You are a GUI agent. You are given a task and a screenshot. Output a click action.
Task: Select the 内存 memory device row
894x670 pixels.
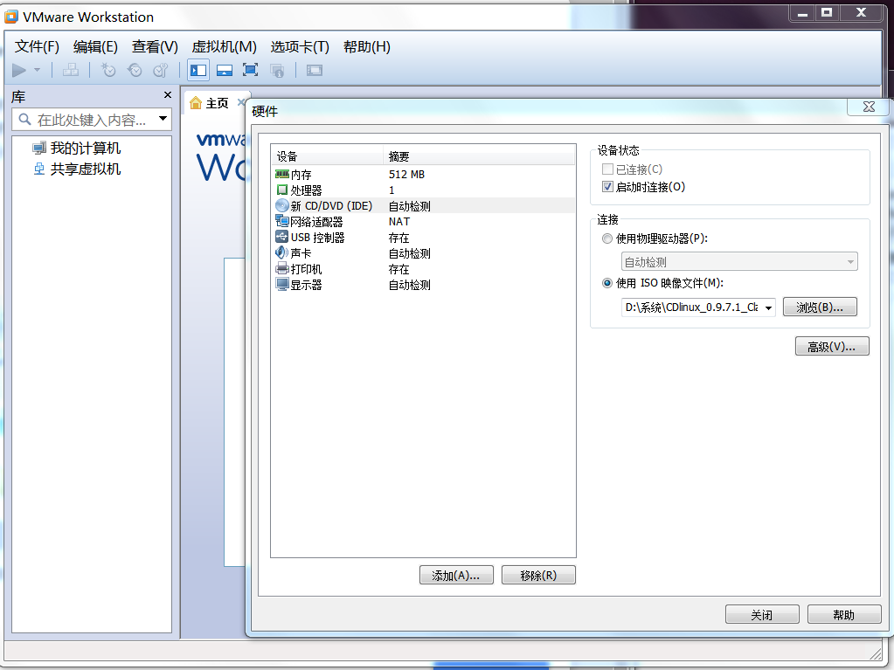pos(423,175)
